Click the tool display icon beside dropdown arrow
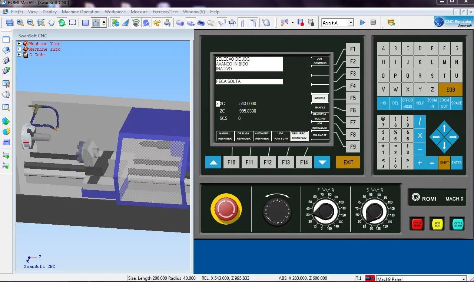This screenshot has height=282, width=474. tap(284, 23)
